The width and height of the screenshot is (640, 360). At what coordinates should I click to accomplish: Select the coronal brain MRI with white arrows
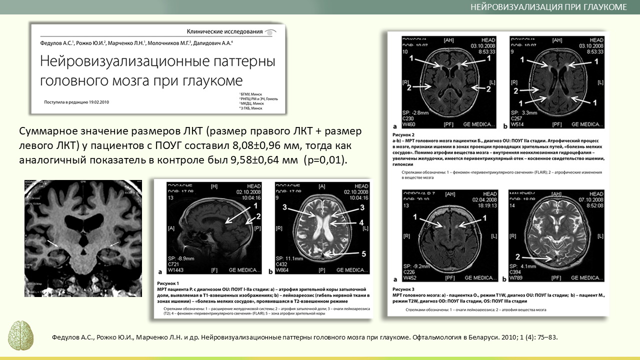(83, 238)
